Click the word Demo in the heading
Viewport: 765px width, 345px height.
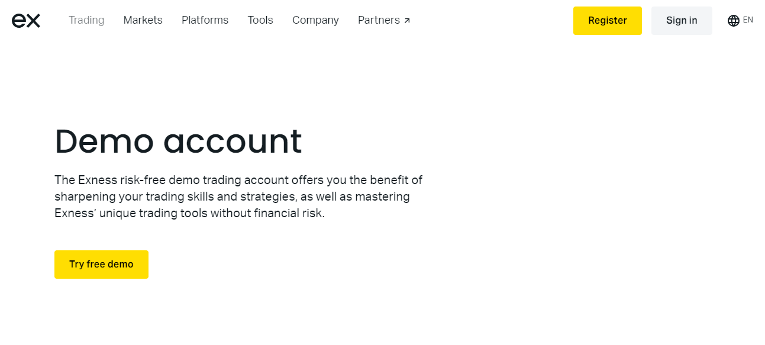104,141
